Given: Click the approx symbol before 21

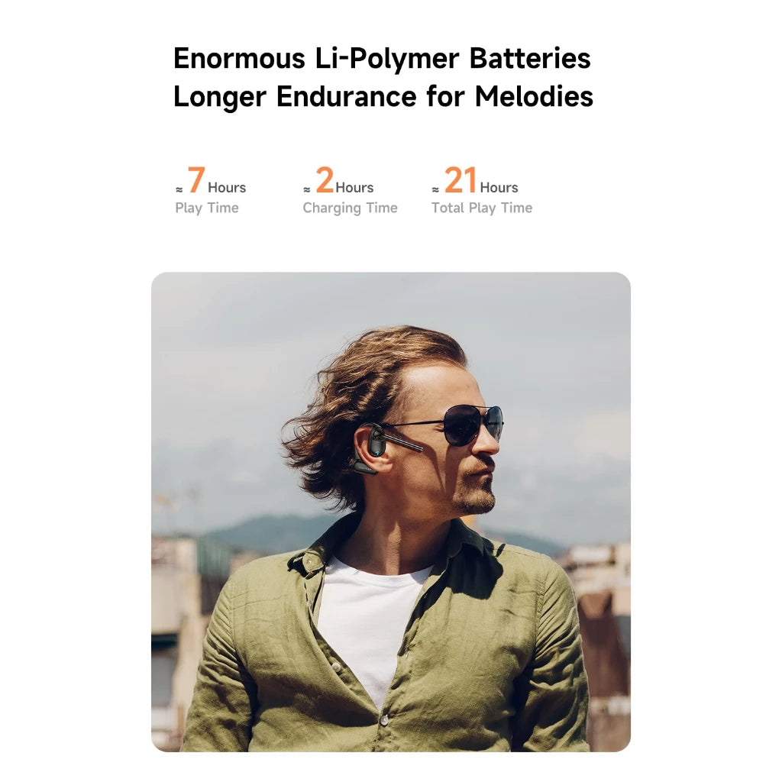Looking at the screenshot, I should click(x=435, y=189).
